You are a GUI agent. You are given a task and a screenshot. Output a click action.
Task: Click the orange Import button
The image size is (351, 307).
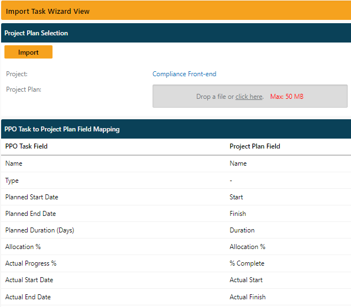[28, 52]
